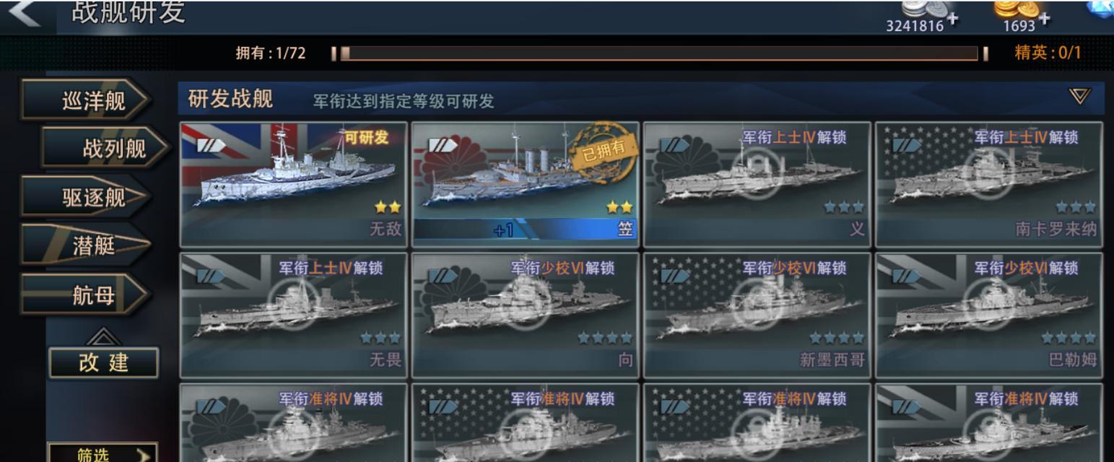Open the 筛选 filter dropdown
Screen dimensions: 1114x462
[x=103, y=453]
